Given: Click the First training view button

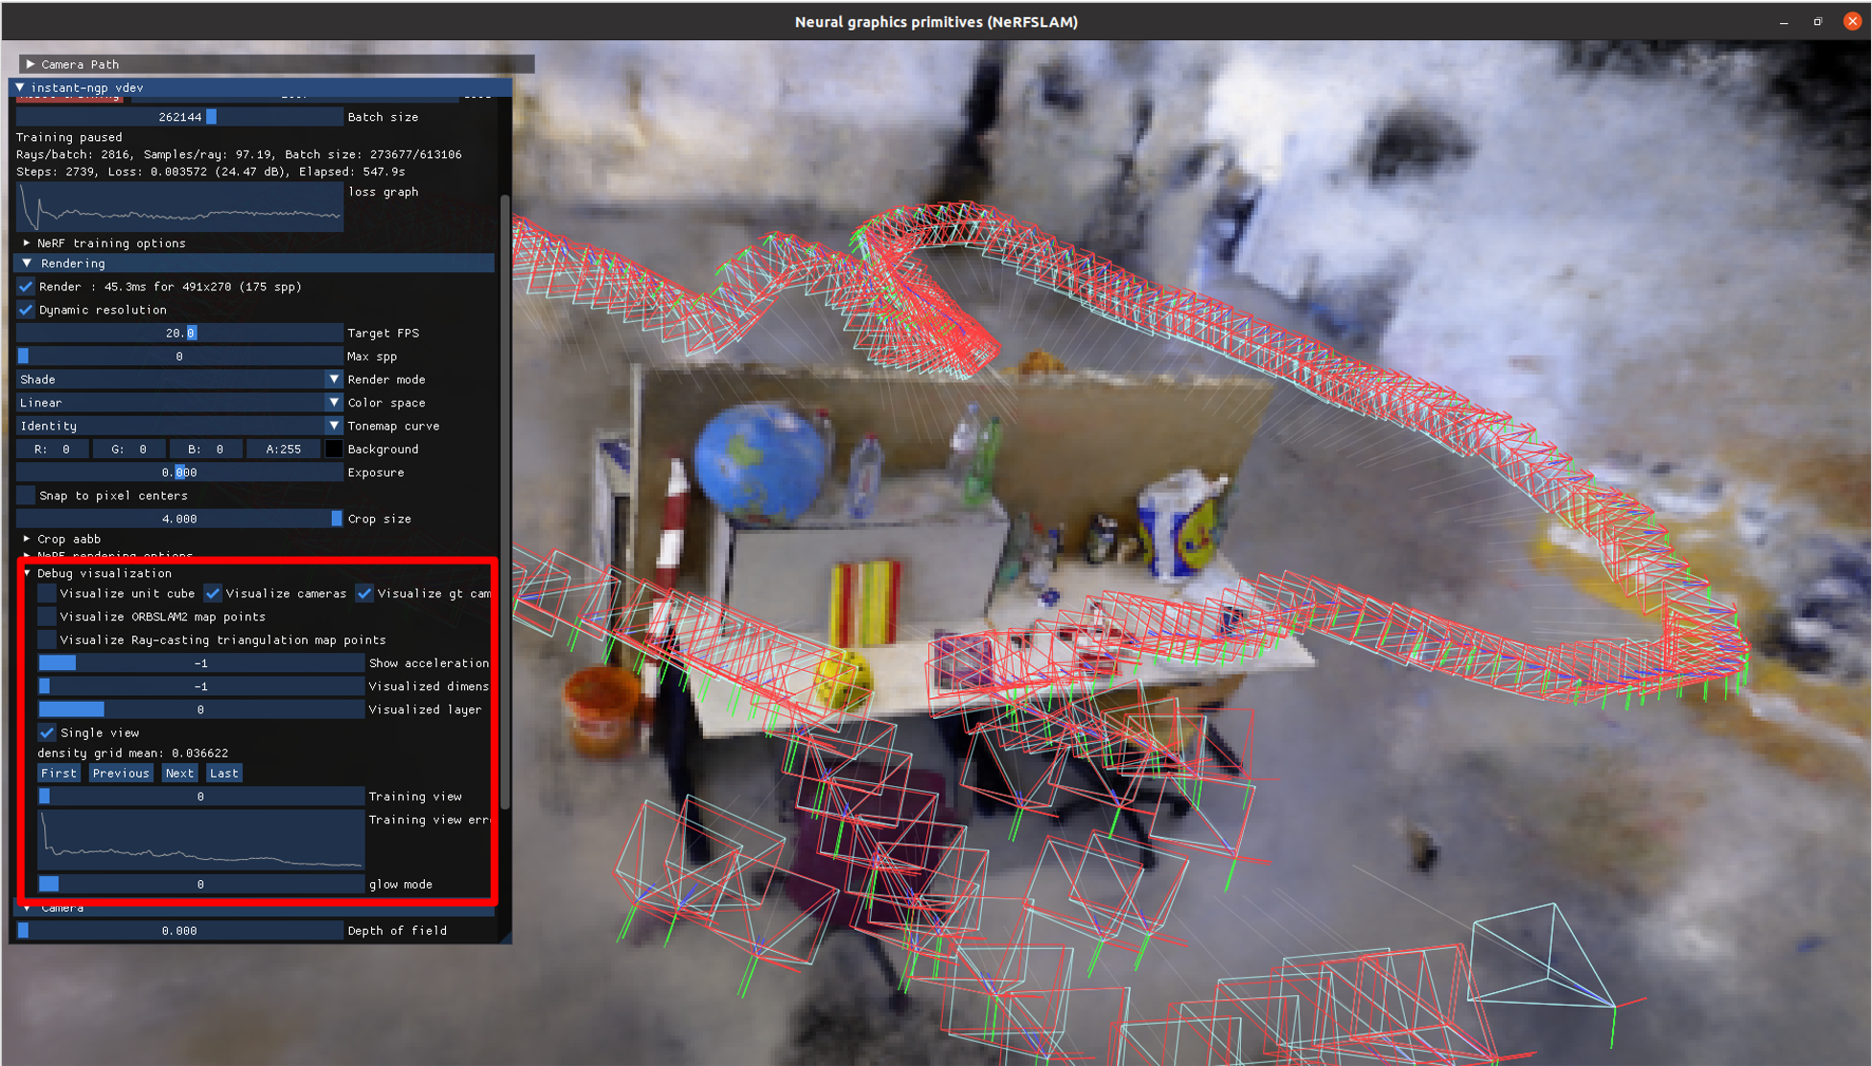Looking at the screenshot, I should [x=58, y=774].
